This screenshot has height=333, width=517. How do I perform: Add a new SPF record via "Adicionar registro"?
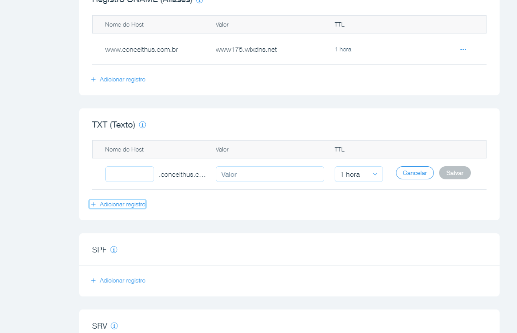point(122,281)
